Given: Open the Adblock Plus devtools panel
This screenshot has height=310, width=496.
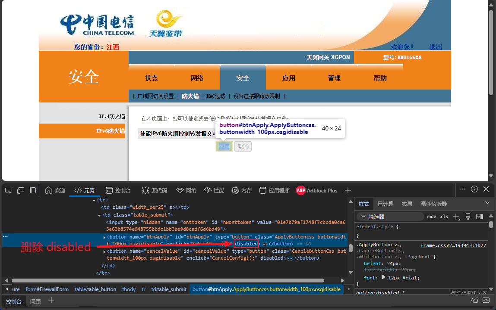Looking at the screenshot, I should 317,190.
